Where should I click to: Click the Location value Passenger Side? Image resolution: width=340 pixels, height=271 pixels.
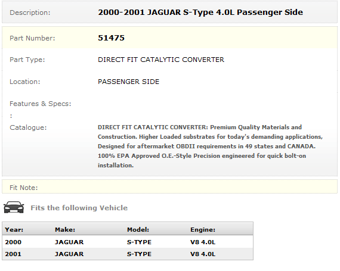[128, 82]
